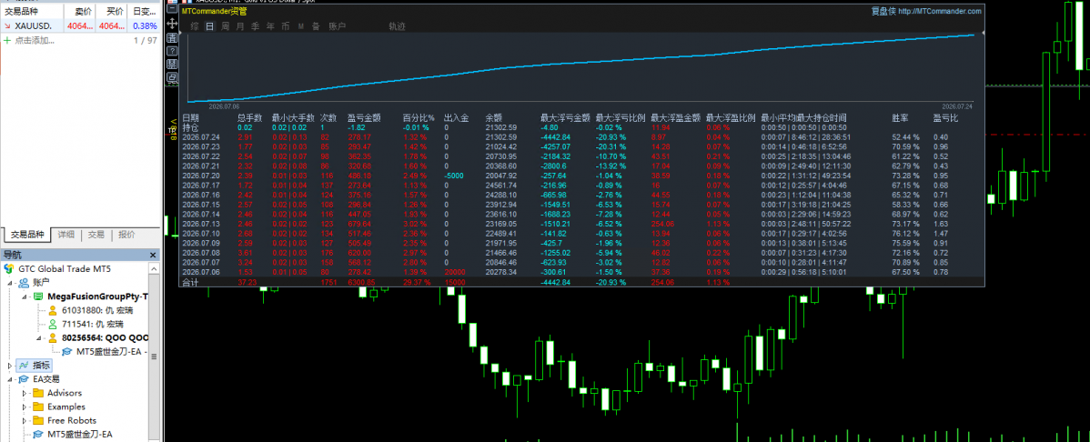The image size is (1090, 442).
Task: Switch to the 周 weekly tab in MTCommander
Action: click(226, 26)
